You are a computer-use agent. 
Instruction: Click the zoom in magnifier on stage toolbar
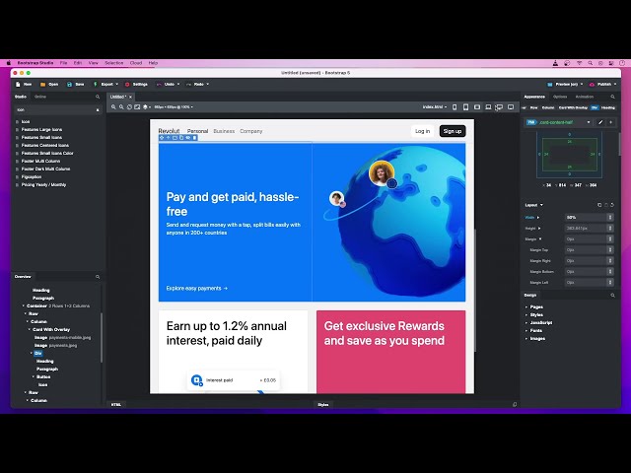point(114,107)
